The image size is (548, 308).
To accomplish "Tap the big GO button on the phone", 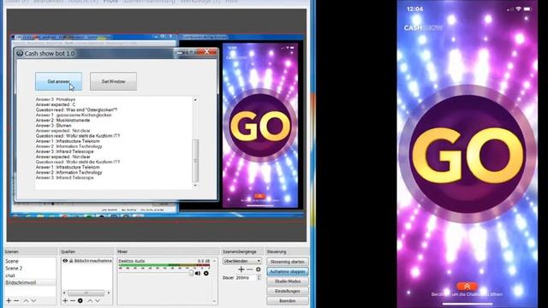I will [468, 155].
